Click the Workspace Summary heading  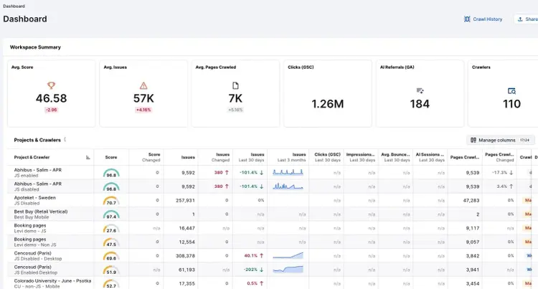pos(35,47)
